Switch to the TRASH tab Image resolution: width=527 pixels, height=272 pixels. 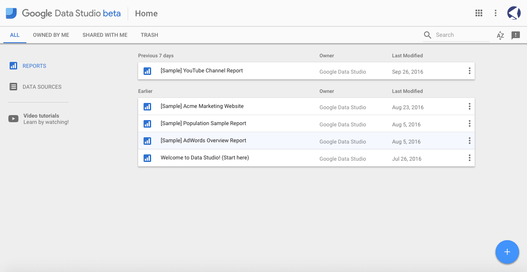coord(149,35)
